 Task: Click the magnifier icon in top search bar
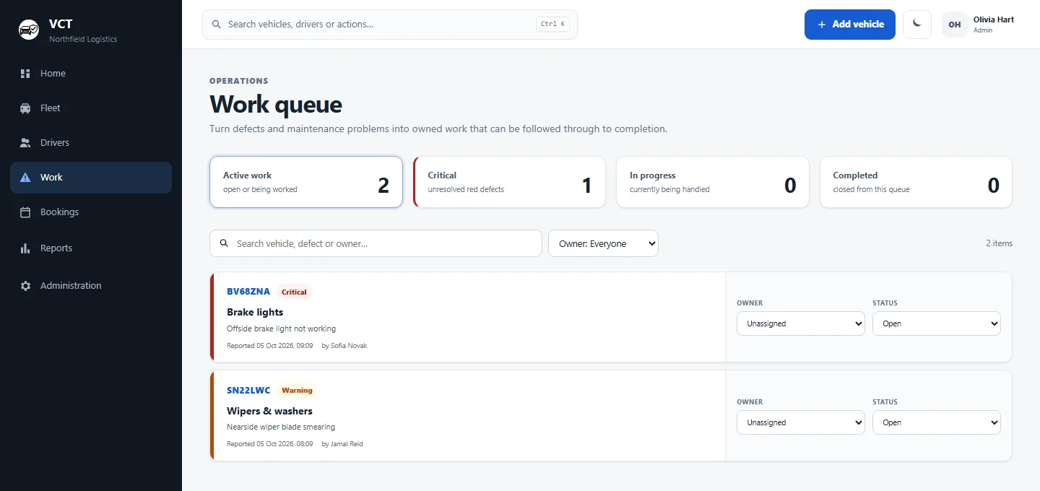[216, 25]
